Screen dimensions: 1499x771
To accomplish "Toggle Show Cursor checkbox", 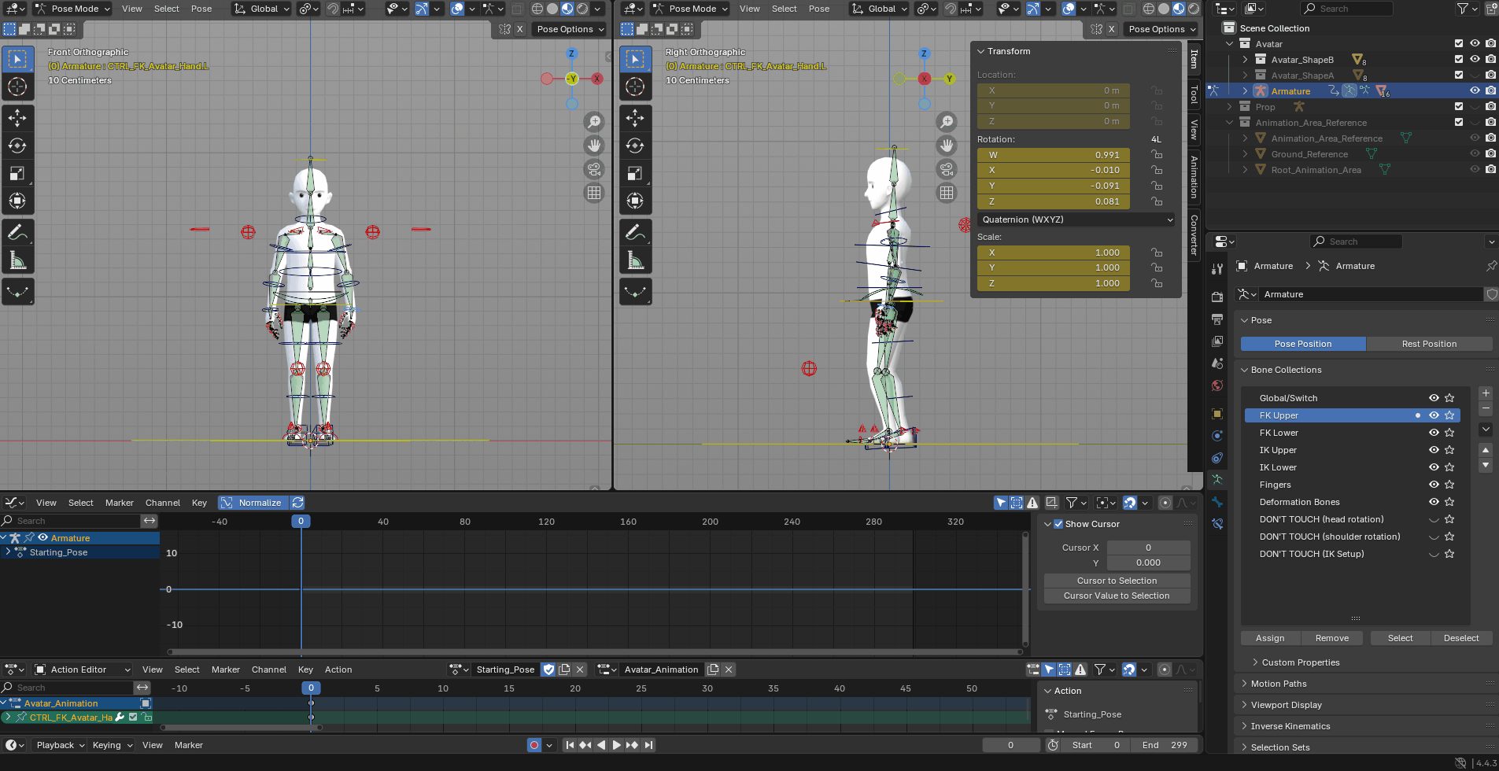I will pyautogui.click(x=1058, y=524).
